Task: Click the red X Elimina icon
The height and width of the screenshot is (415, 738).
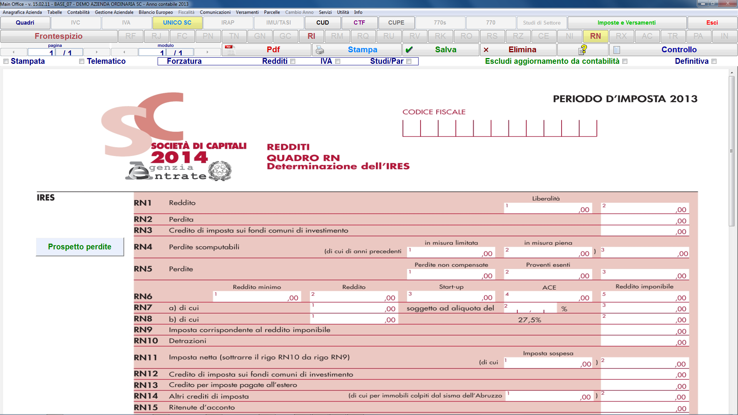Action: (x=486, y=50)
